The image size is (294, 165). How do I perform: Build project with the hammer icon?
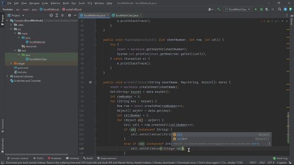(x=219, y=9)
